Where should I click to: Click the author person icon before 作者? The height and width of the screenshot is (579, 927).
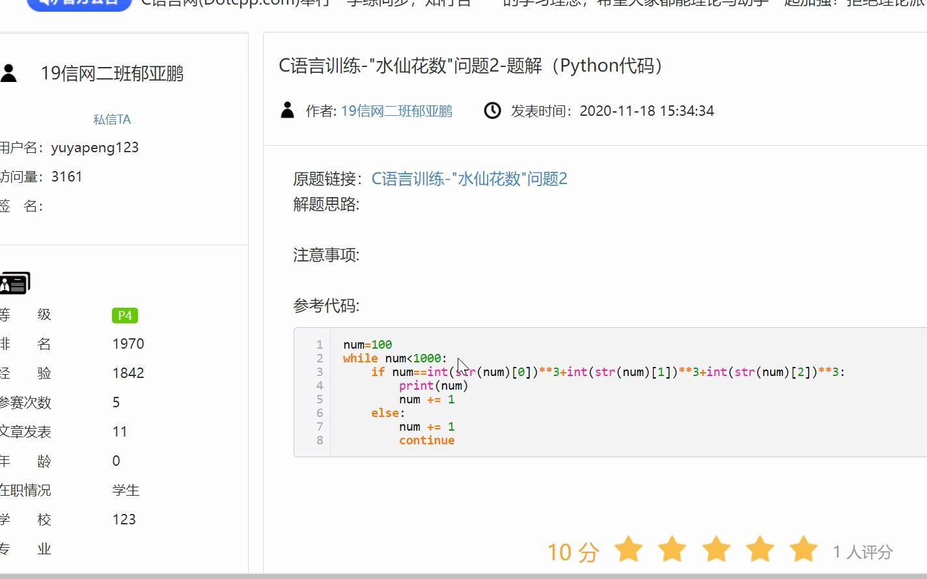[287, 110]
